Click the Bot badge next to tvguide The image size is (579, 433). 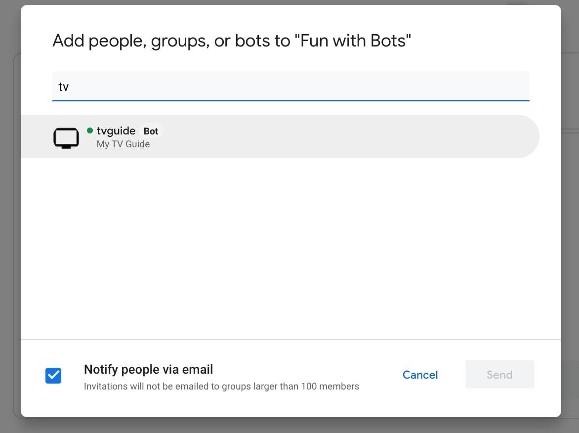[151, 131]
